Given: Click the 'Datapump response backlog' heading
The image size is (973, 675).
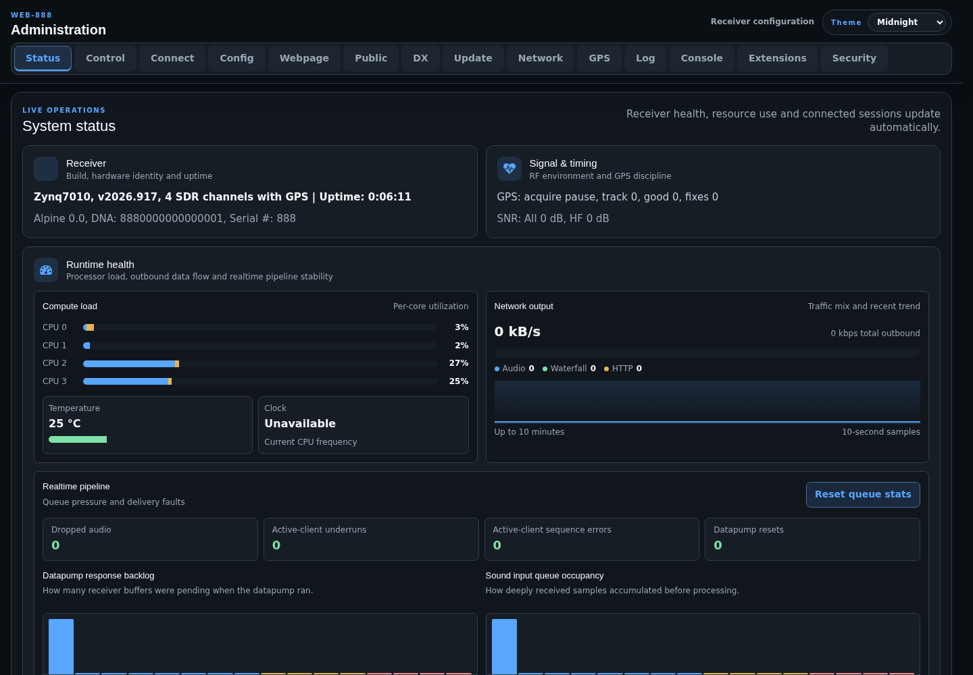Looking at the screenshot, I should pos(99,576).
